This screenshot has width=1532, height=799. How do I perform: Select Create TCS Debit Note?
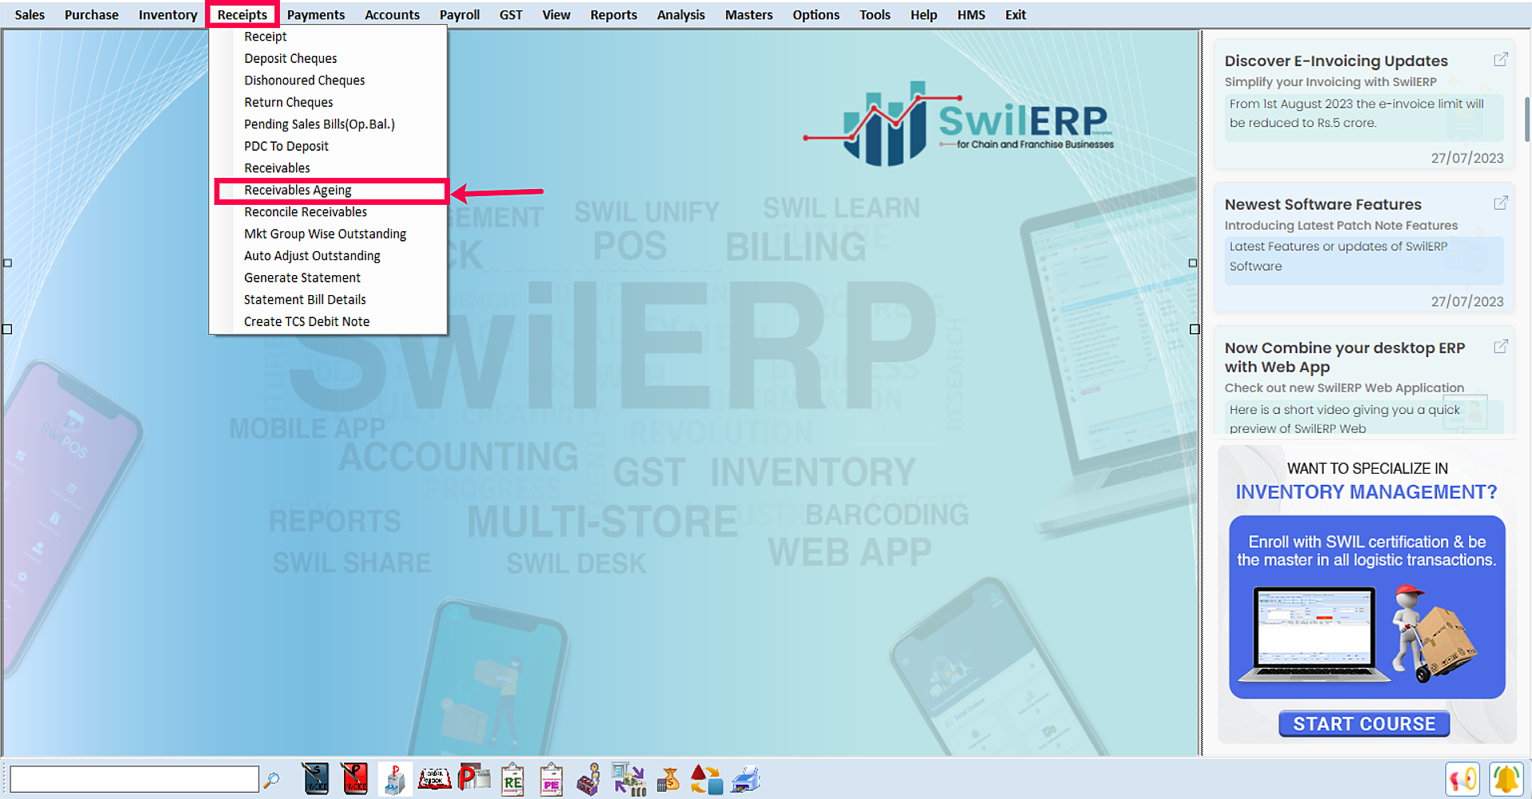[x=328, y=321]
